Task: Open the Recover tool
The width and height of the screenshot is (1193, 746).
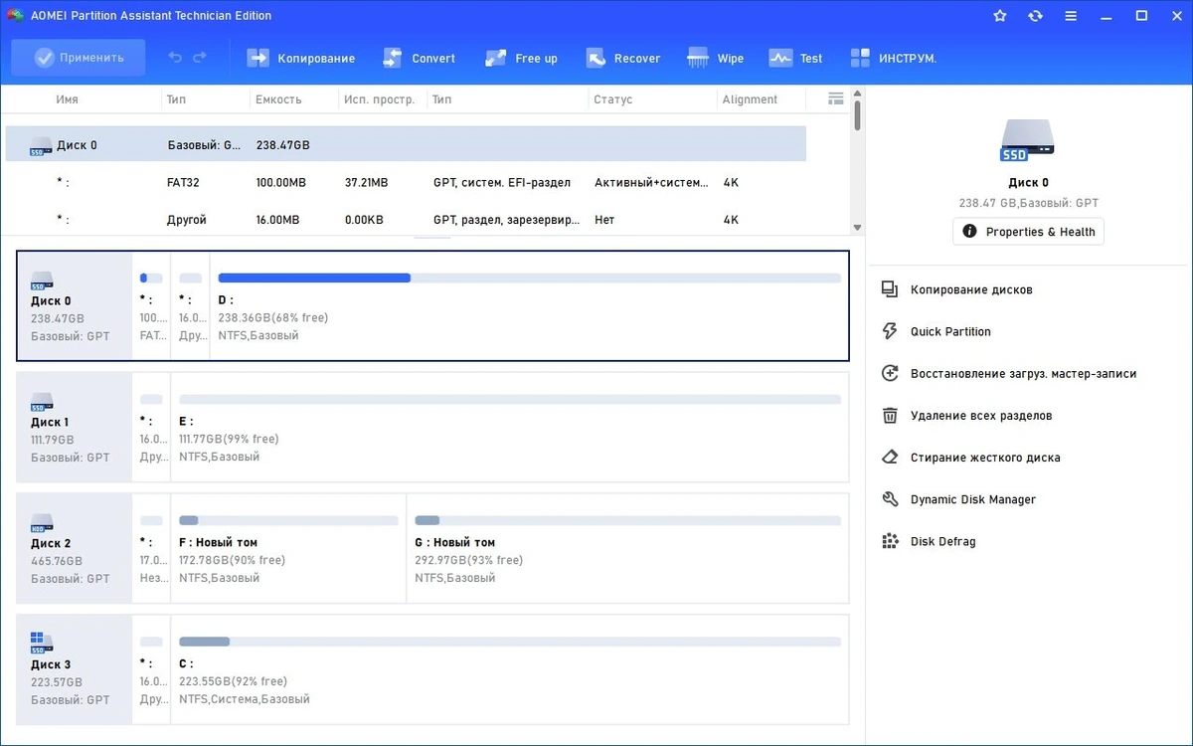Action: click(622, 59)
